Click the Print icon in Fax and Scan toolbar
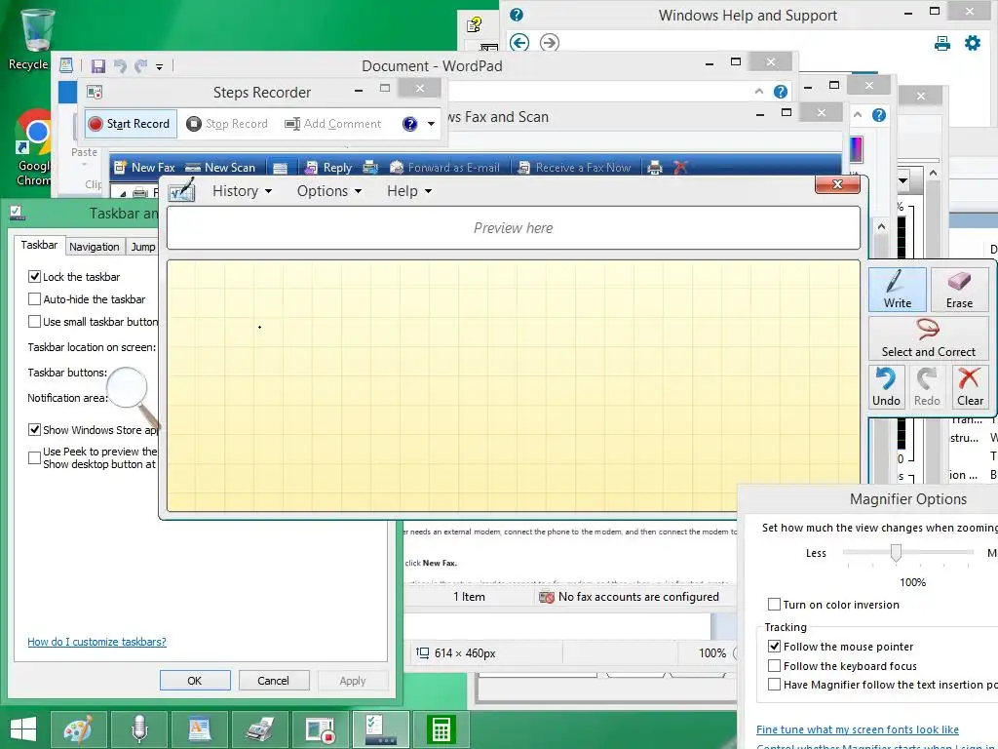The width and height of the screenshot is (998, 749). click(654, 168)
